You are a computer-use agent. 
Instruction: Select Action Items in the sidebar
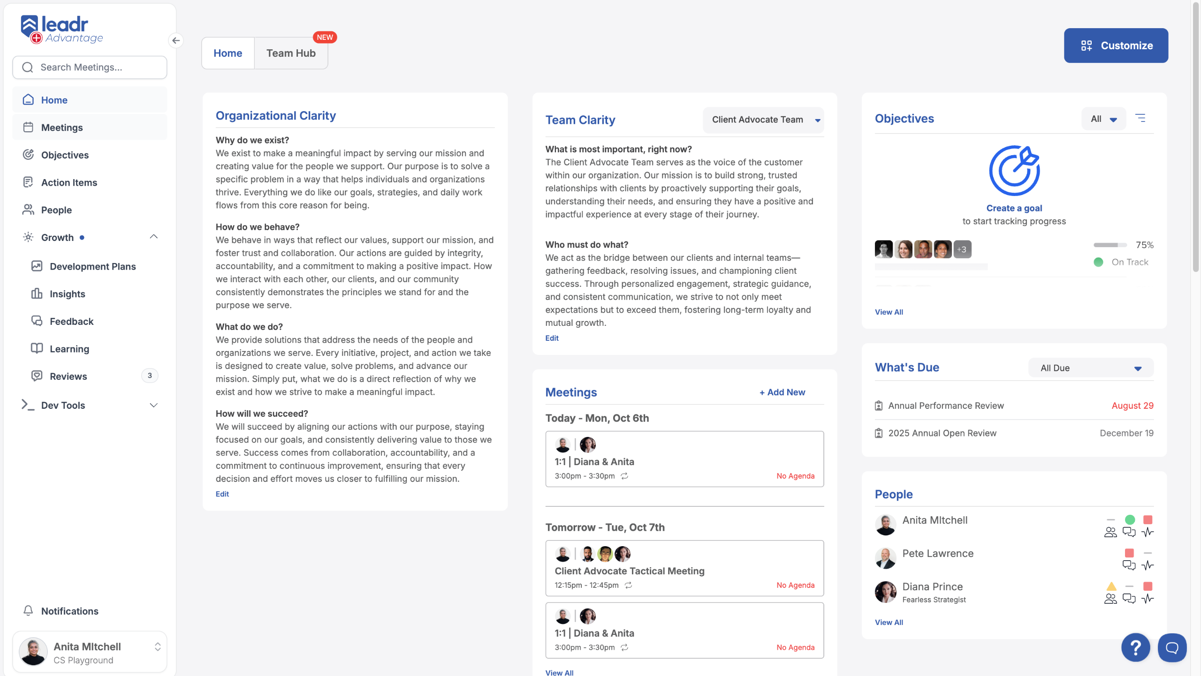(x=69, y=182)
